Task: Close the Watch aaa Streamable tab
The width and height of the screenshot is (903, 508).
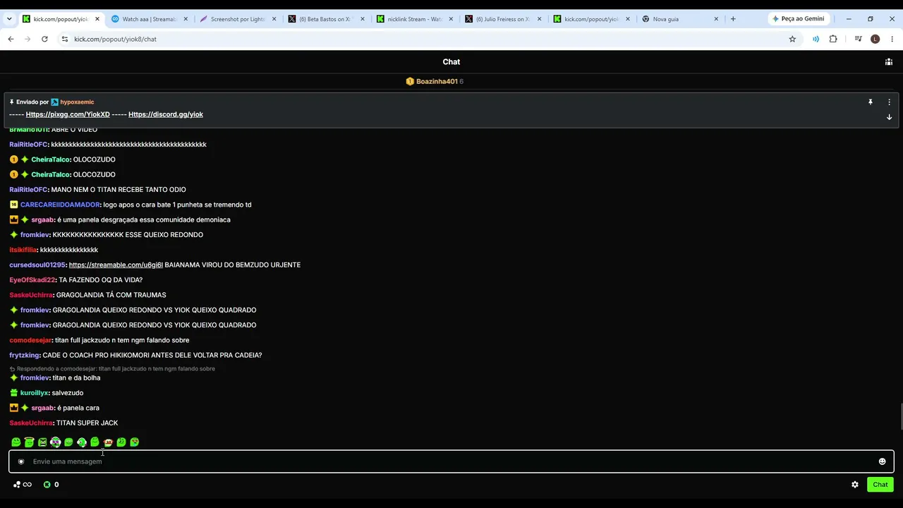Action: click(186, 19)
